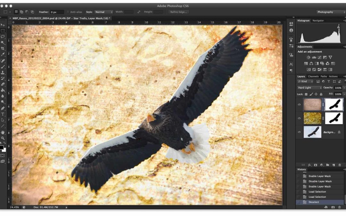
Task: Select the Crop tool
Action: [3, 48]
